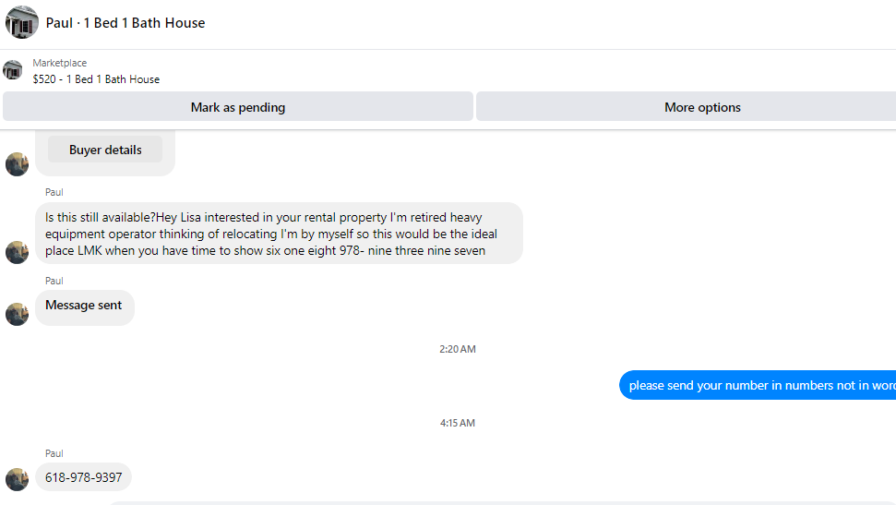Select the blue sent reply message
896x505 pixels.
(x=758, y=386)
